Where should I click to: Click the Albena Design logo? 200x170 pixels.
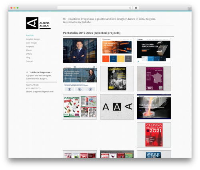(38, 23)
